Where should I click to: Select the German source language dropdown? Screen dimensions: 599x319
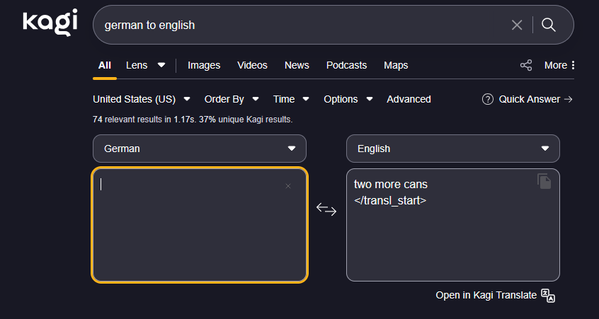200,149
